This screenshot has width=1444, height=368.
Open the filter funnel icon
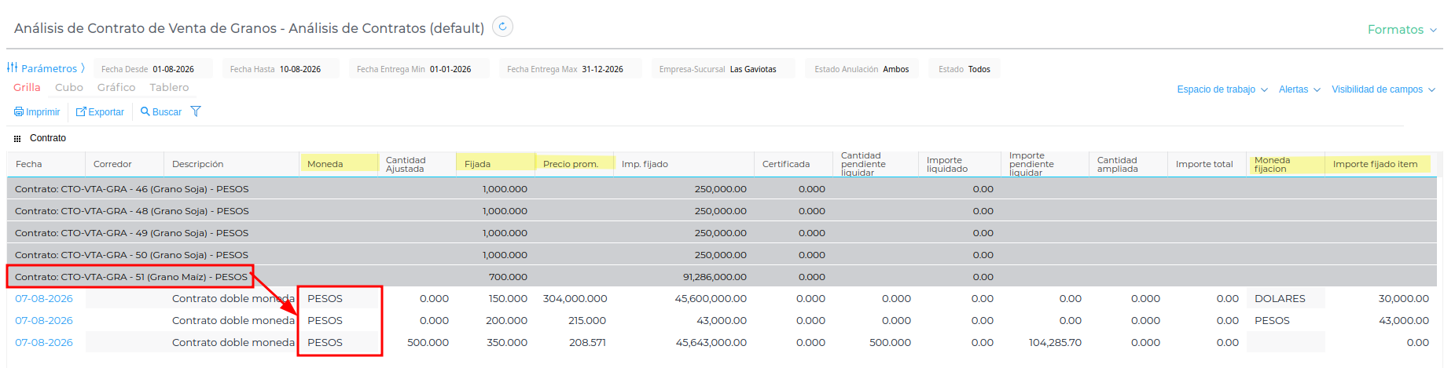point(196,111)
